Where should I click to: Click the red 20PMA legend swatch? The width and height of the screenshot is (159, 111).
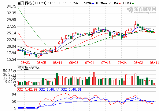tap(120, 3)
